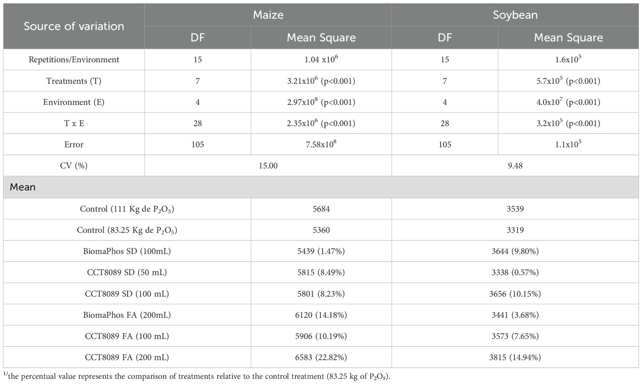Click the CV (%) row label
The image size is (642, 384).
coord(74,165)
